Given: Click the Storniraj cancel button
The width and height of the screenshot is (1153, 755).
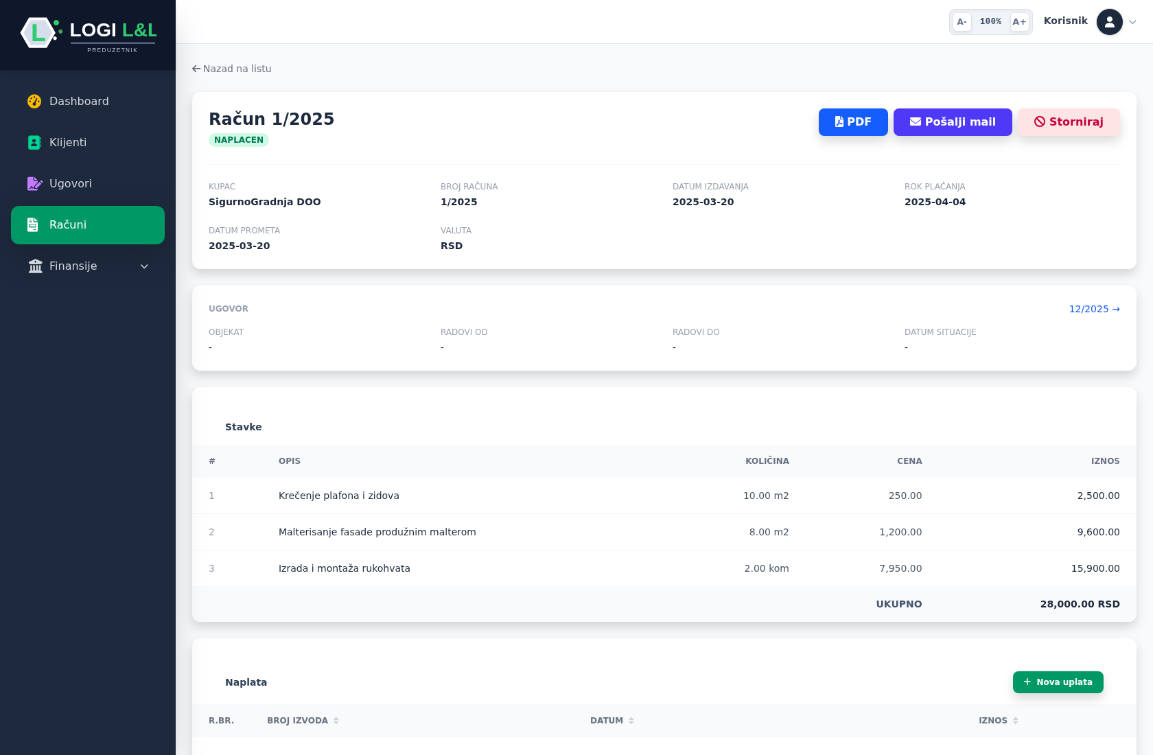Looking at the screenshot, I should (1069, 122).
